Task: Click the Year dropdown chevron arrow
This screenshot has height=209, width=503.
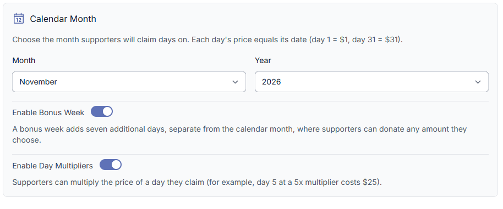Action: tap(478, 82)
